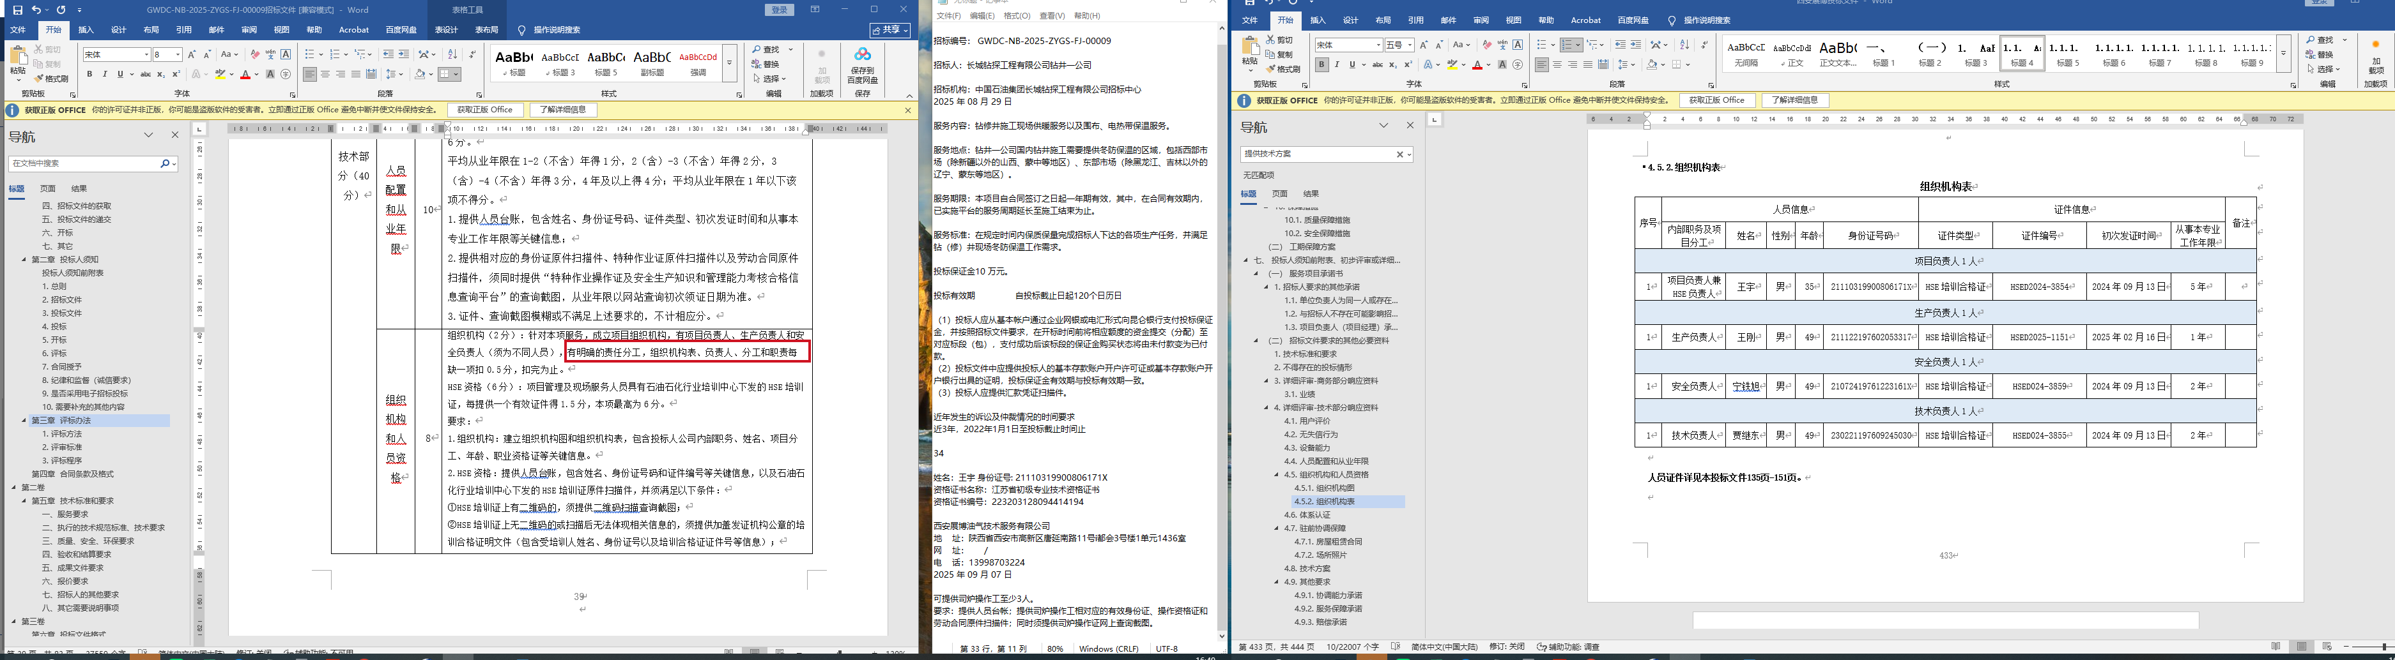Image resolution: width=2395 pixels, height=660 pixels.
Task: Click 登录 button in left Word title bar
Action: pos(779,10)
